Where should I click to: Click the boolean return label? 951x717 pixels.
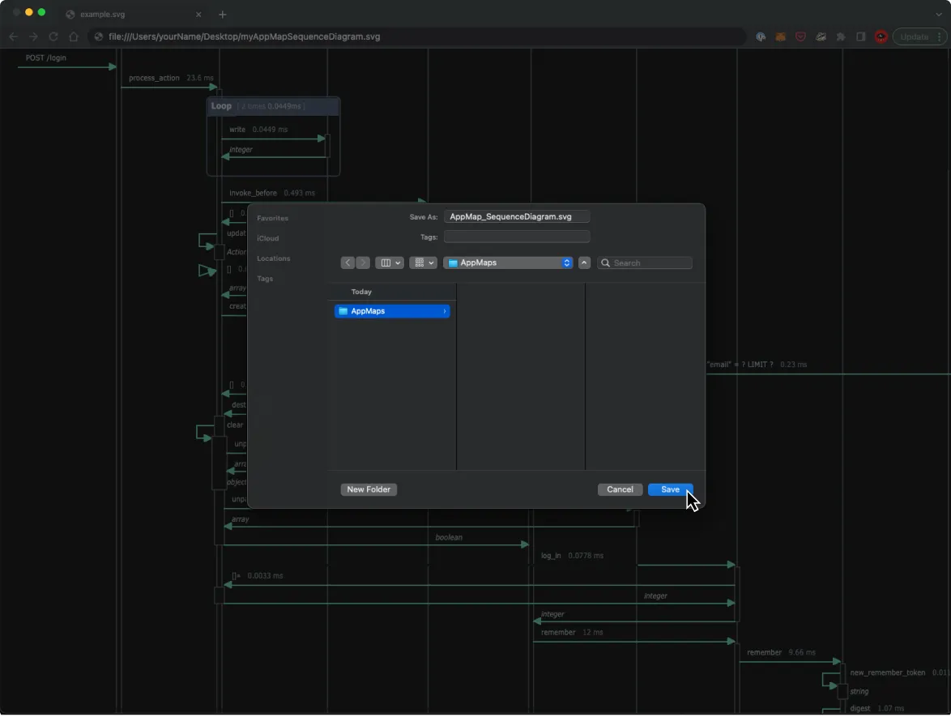[449, 537]
